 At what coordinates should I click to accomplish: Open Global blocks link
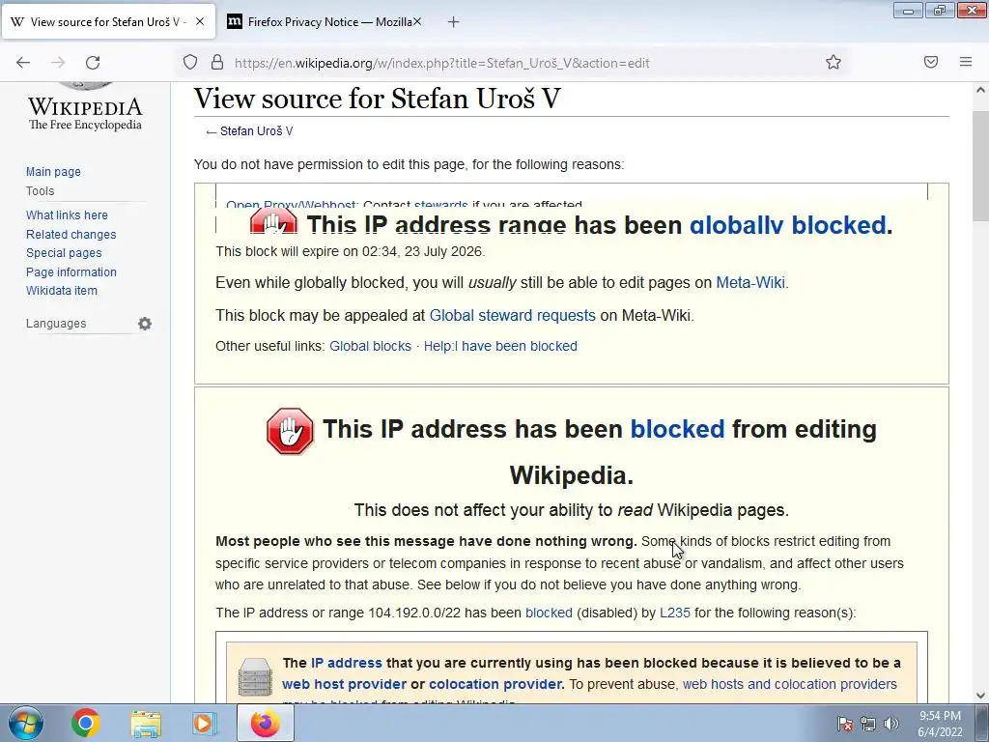[x=370, y=347]
